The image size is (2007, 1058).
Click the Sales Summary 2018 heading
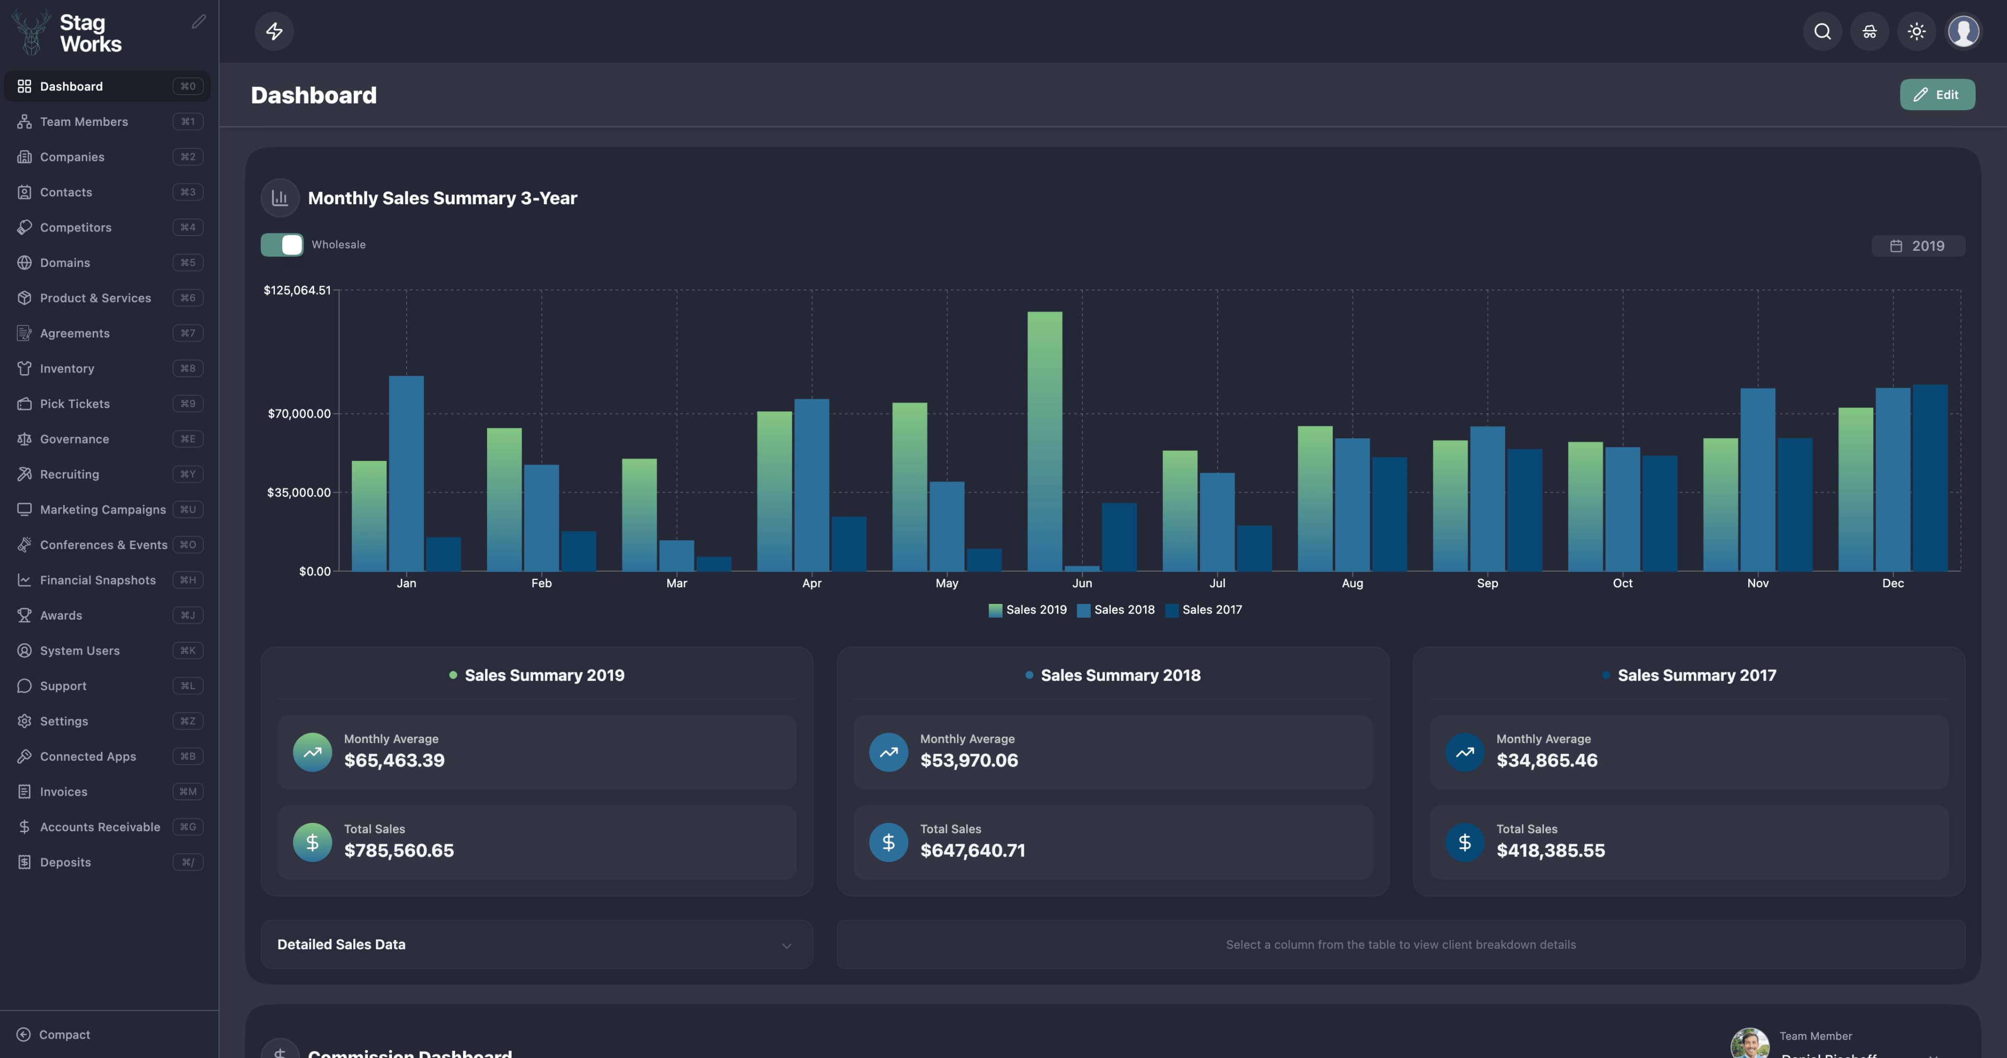(1121, 676)
